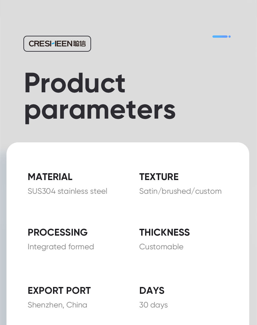Select the Customable thickness value
257x325 pixels.
161,247
